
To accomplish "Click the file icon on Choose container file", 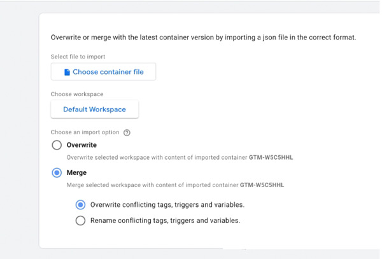I will tap(67, 73).
